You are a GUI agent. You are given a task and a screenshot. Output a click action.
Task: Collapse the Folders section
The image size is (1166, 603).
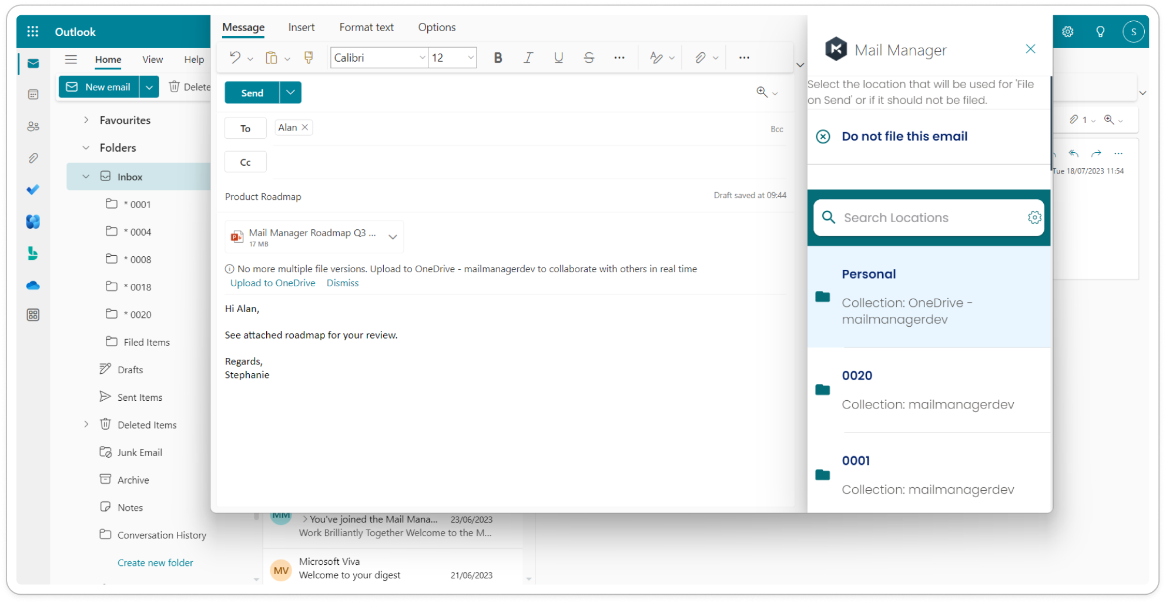point(86,148)
